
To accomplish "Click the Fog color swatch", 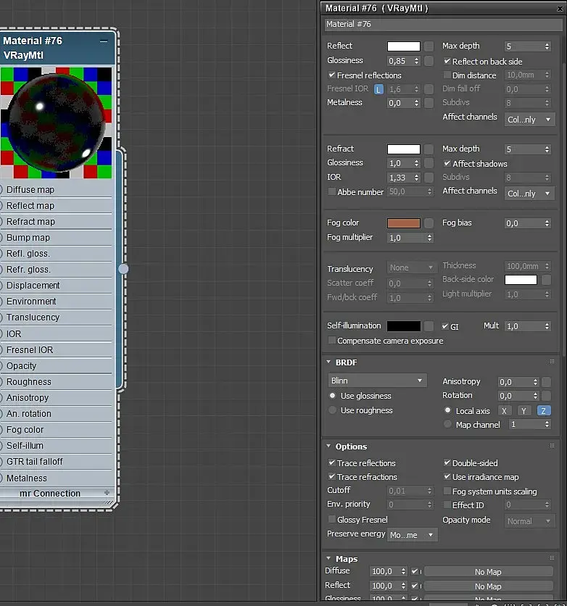I will coord(404,223).
